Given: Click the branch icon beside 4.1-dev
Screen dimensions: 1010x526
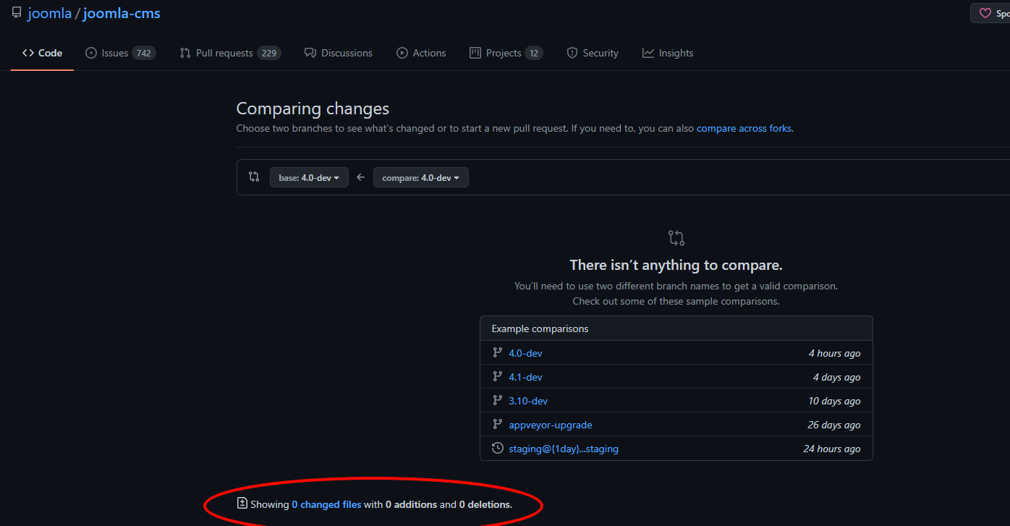Looking at the screenshot, I should pyautogui.click(x=497, y=376).
